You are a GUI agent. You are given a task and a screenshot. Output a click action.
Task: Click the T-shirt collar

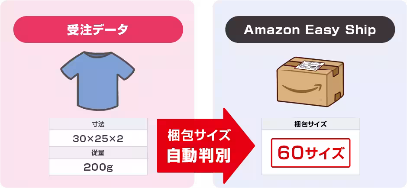click(97, 54)
